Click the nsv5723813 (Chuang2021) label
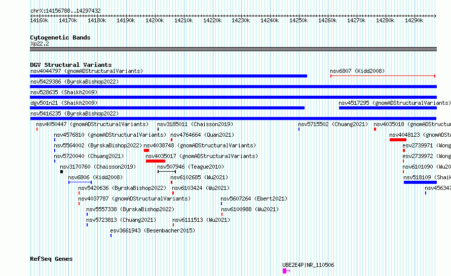 click(x=122, y=220)
